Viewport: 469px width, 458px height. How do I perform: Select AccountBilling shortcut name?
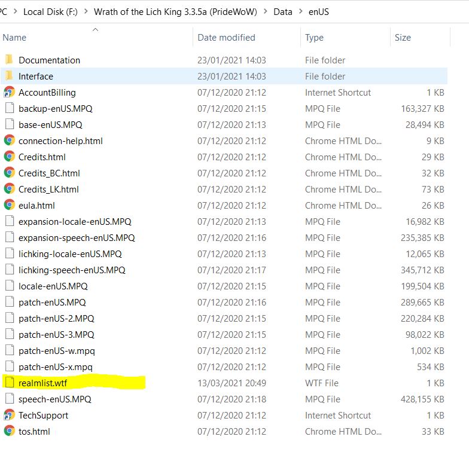pos(47,92)
